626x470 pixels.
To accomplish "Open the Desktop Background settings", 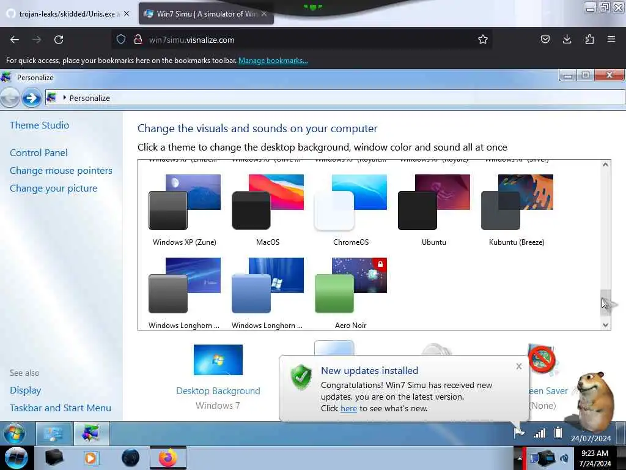I will click(x=218, y=376).
